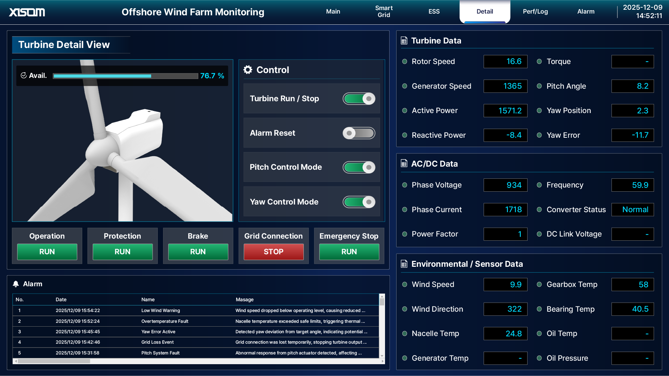Click the XISOM logo
Viewport: 669px width, 376px height.
pos(27,12)
